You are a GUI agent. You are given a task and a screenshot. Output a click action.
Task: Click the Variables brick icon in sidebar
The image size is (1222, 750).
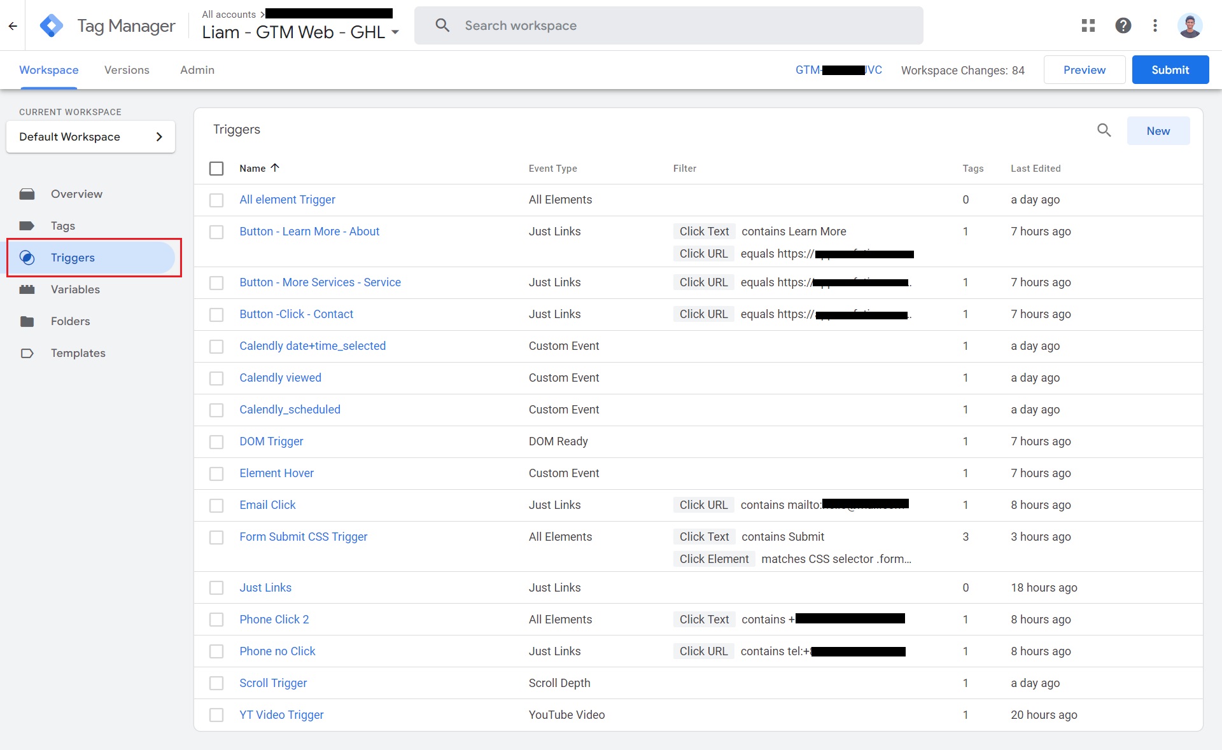point(27,289)
